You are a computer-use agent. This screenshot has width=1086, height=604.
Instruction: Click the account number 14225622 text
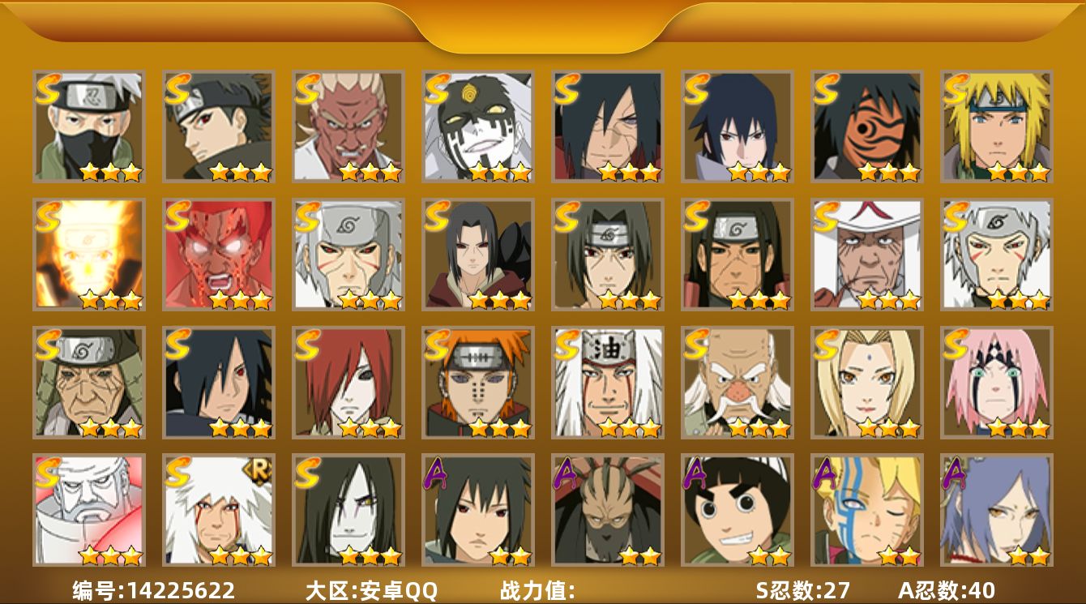click(x=154, y=590)
